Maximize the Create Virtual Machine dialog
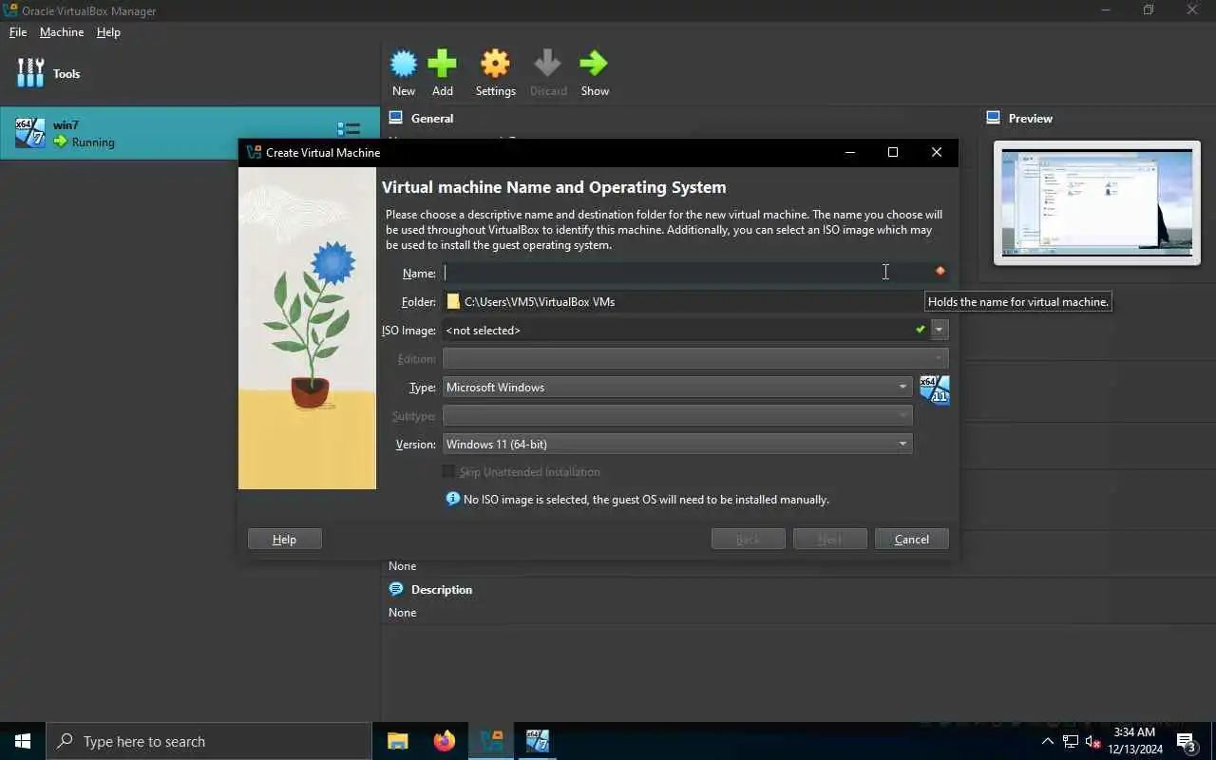Viewport: 1216px width, 760px height. click(x=893, y=152)
